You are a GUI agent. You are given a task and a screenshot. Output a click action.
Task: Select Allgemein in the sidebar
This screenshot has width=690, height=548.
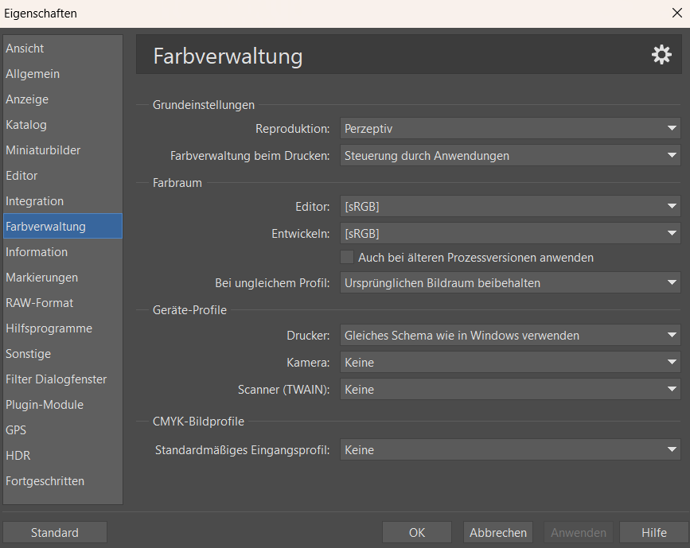[x=63, y=74]
